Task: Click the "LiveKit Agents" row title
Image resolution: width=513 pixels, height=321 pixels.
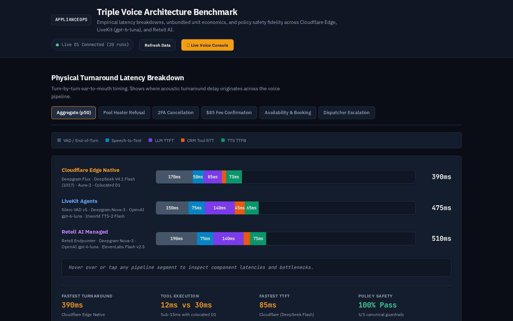Action: [x=79, y=201]
